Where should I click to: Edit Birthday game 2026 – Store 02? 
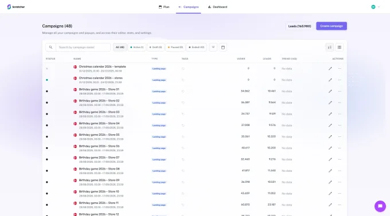pos(330,103)
